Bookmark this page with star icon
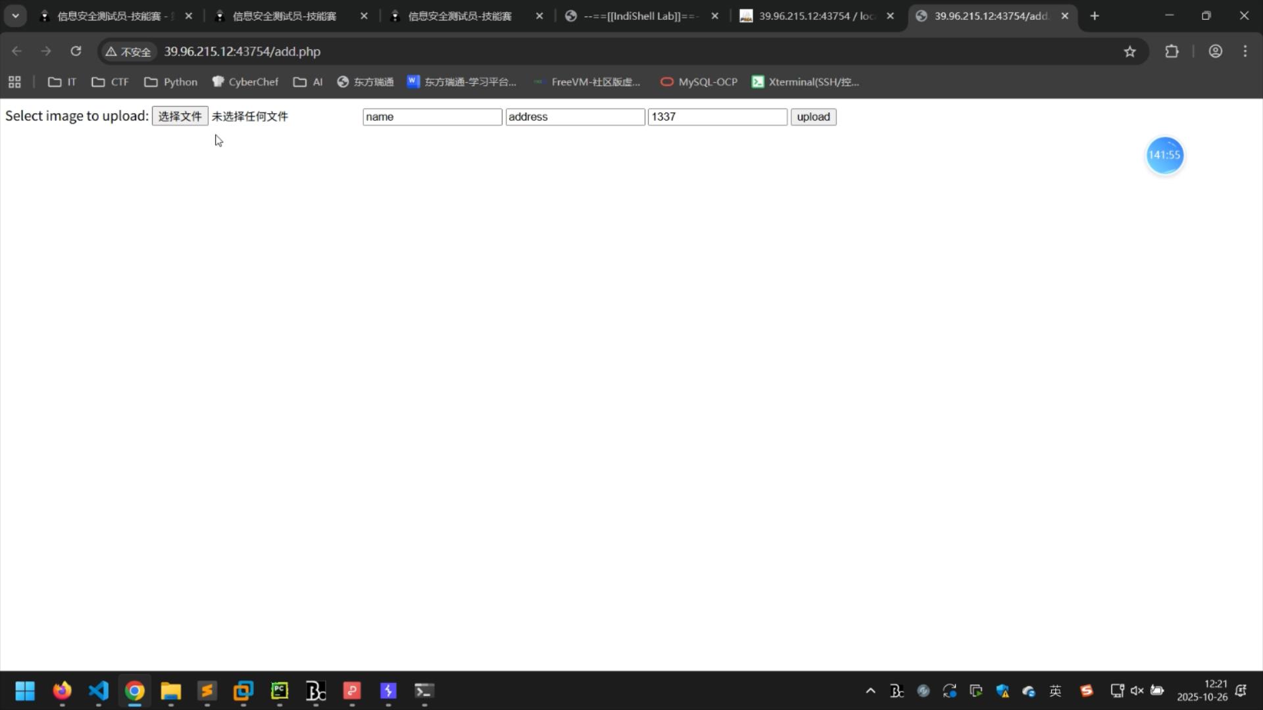 pyautogui.click(x=1129, y=51)
